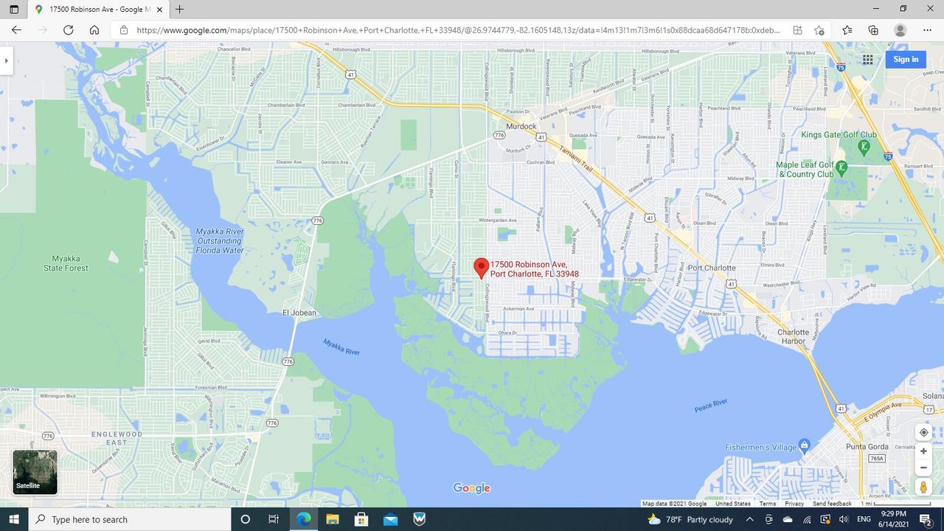Image resolution: width=944 pixels, height=531 pixels.
Task: Open the Google apps grid
Action: click(x=867, y=60)
